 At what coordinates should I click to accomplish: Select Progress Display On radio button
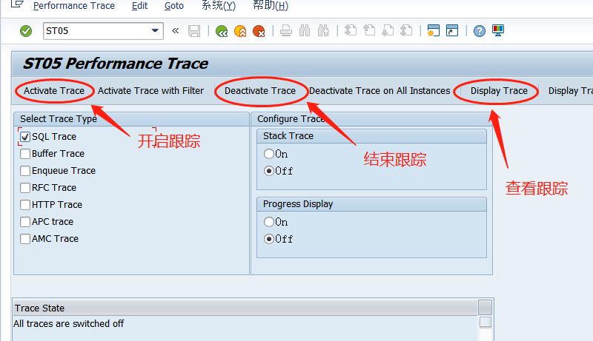[269, 221]
